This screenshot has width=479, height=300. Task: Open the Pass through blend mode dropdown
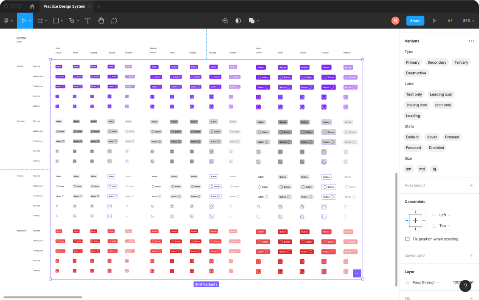[423, 282]
